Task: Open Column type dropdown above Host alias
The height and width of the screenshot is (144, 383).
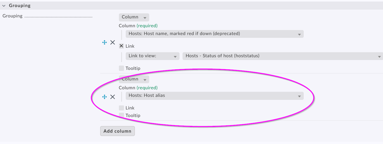Action: 134,79
